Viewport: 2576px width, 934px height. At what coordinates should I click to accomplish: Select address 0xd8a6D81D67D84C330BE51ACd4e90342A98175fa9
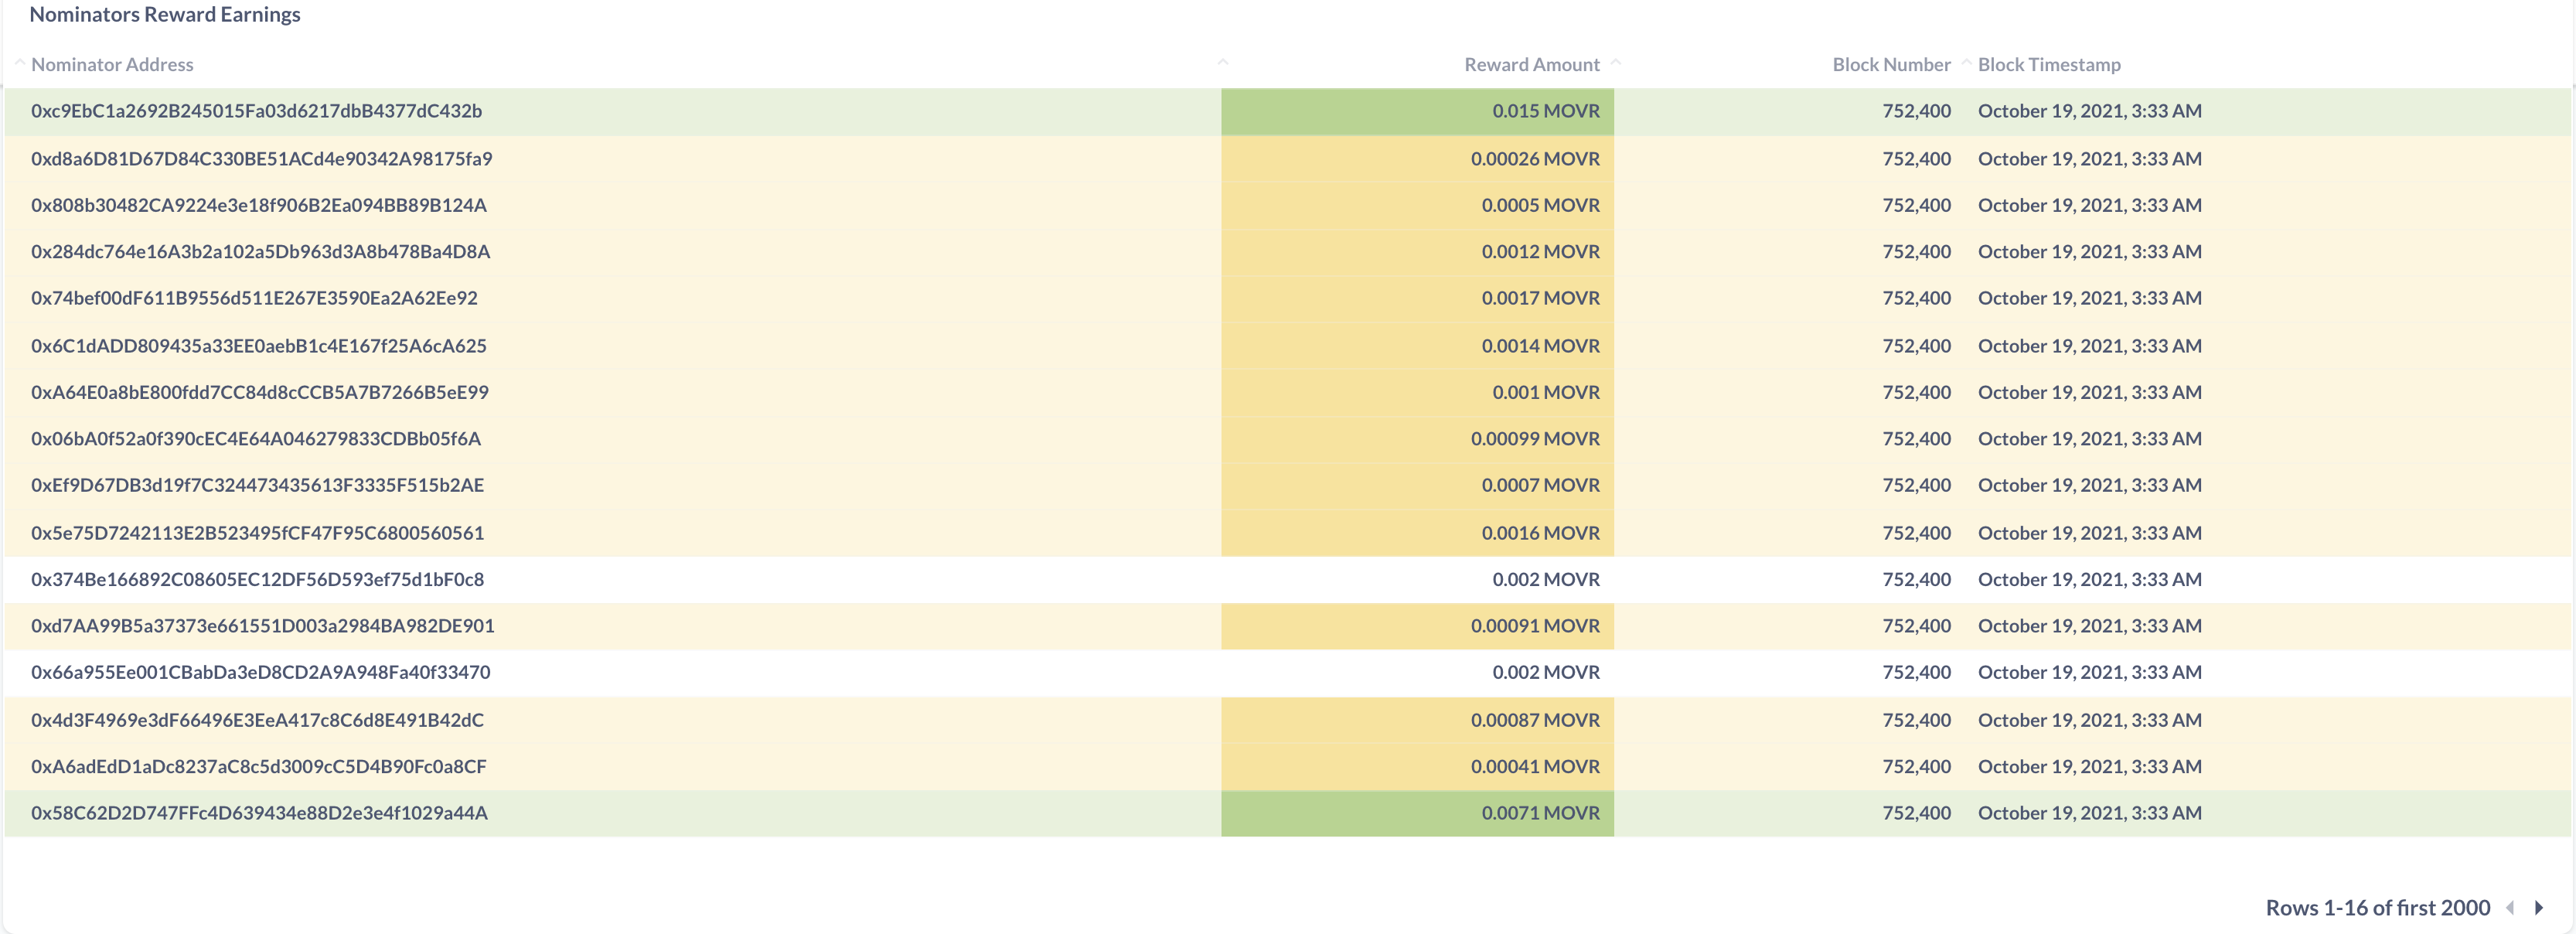click(x=261, y=158)
